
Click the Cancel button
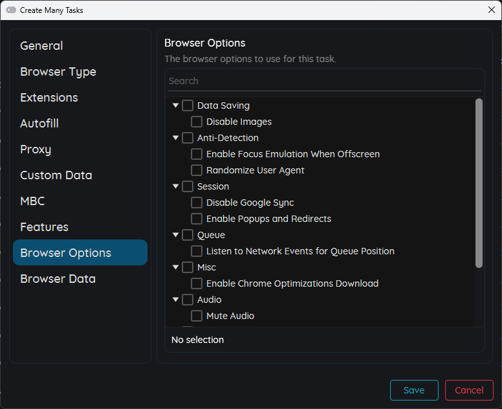click(469, 390)
